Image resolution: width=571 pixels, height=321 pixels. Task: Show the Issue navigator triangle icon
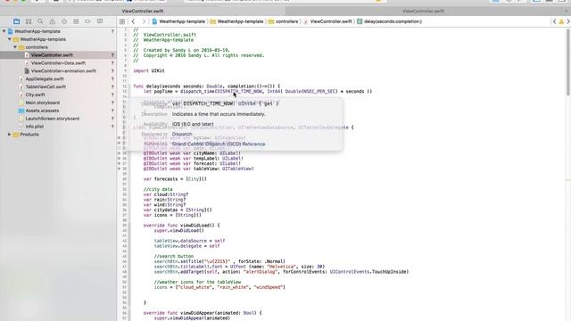pyautogui.click(x=52, y=21)
